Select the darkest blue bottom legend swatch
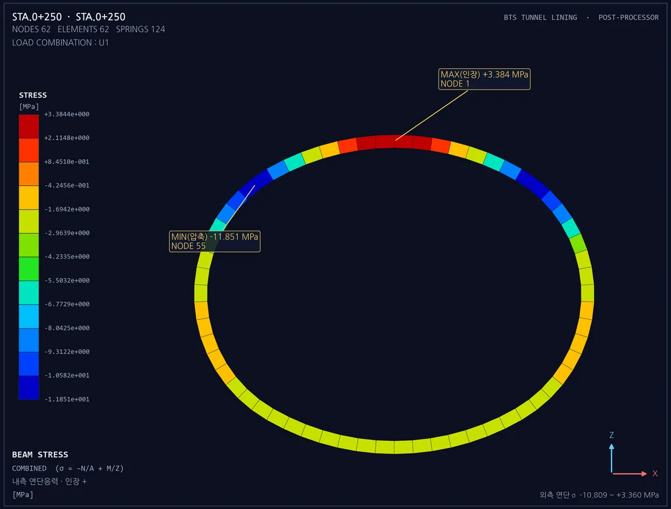This screenshot has height=509, width=671. [29, 387]
